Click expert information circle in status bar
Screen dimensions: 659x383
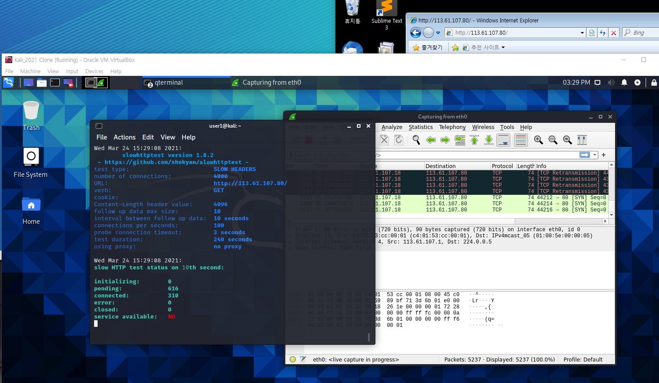[293, 359]
